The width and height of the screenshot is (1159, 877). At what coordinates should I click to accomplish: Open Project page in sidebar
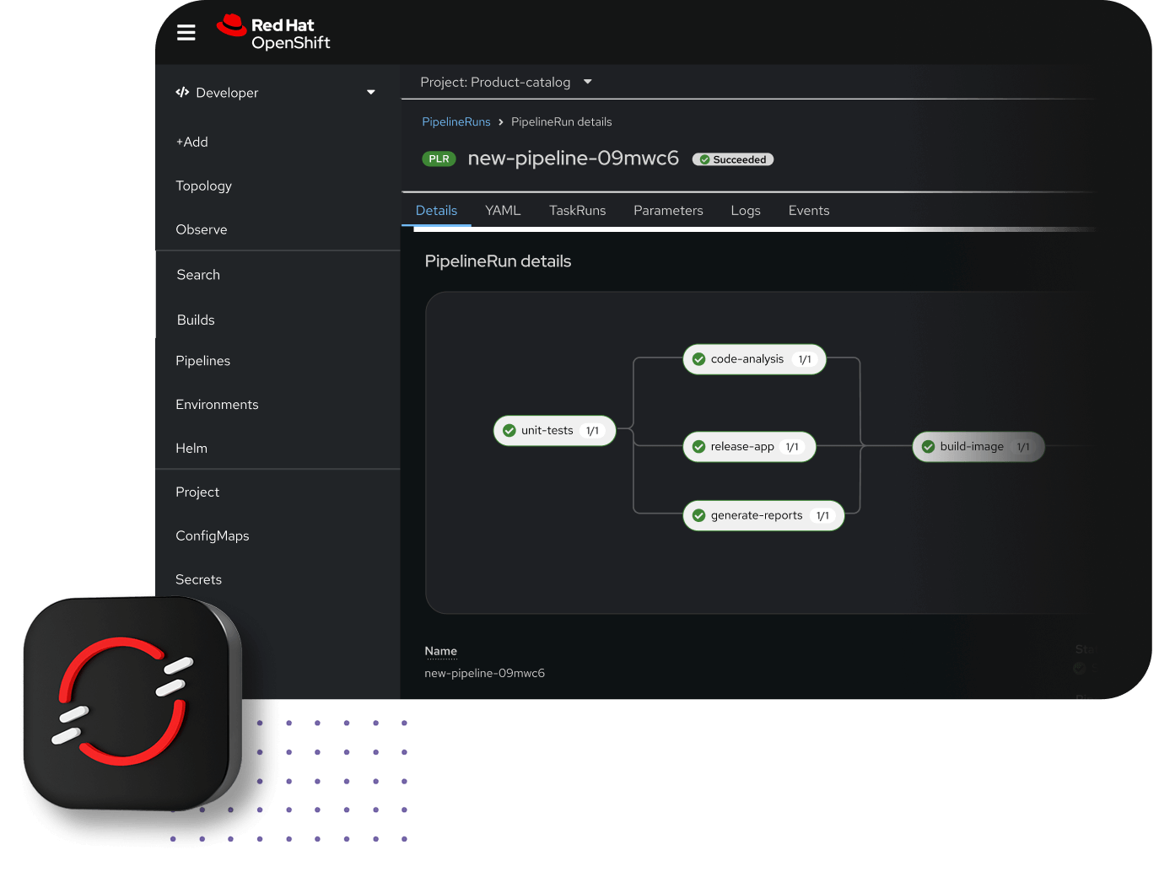(x=197, y=492)
